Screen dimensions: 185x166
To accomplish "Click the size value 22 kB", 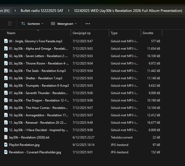I will tap(156, 137).
